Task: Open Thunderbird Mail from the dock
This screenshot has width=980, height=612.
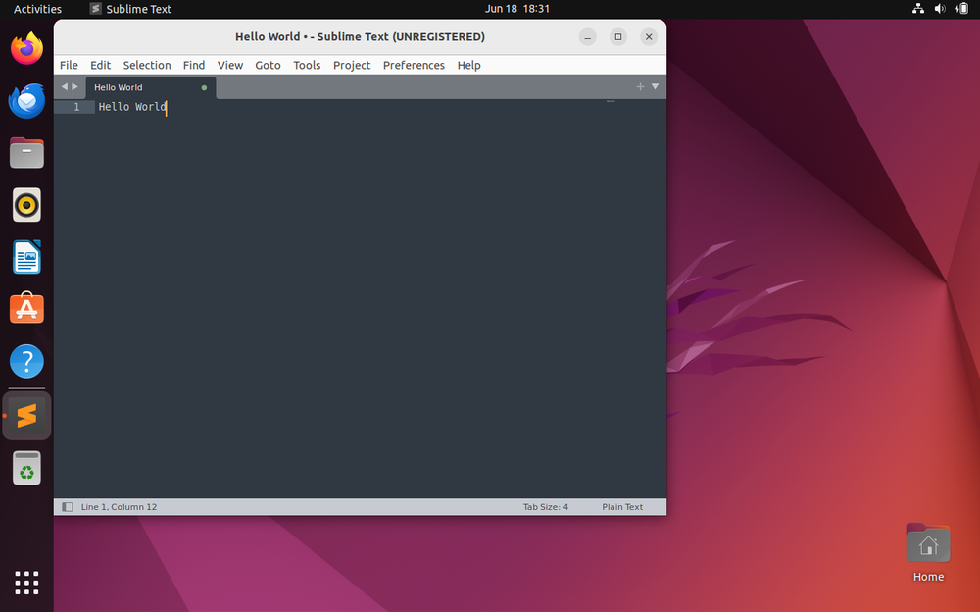Action: (26, 100)
